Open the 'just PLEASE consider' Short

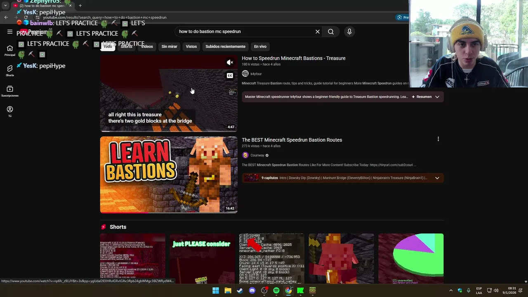[x=202, y=259]
